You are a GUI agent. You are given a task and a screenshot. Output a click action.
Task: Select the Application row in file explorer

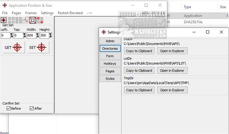(x=198, y=16)
